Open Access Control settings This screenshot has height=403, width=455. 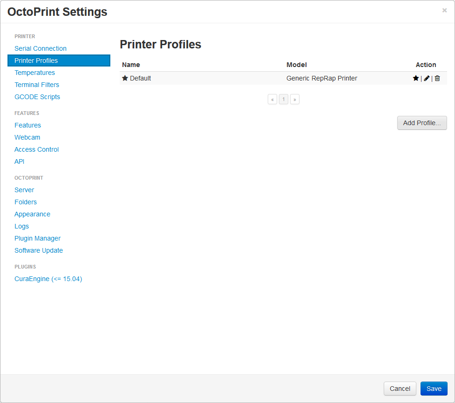click(37, 149)
